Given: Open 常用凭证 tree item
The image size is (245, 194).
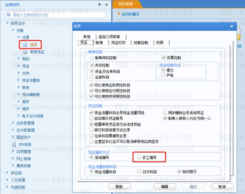Looking at the screenshot, I should pos(37,52).
